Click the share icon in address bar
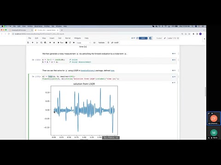Screen dimensions: 221x165 pos(186,34)
